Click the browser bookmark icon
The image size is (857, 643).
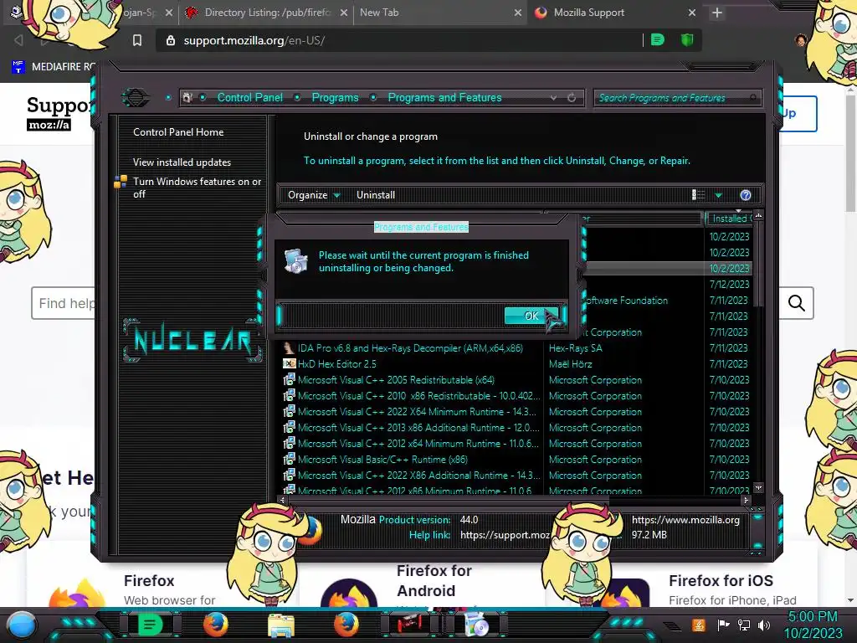click(x=137, y=40)
